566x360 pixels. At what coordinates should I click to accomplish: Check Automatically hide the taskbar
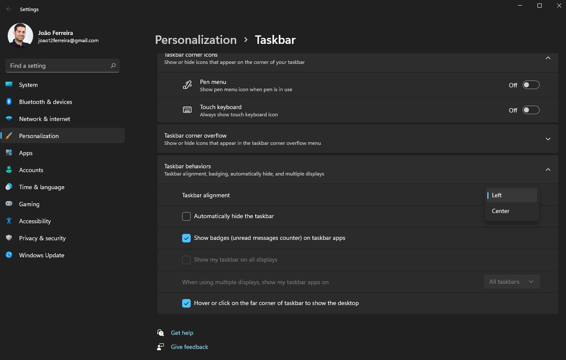pos(186,216)
